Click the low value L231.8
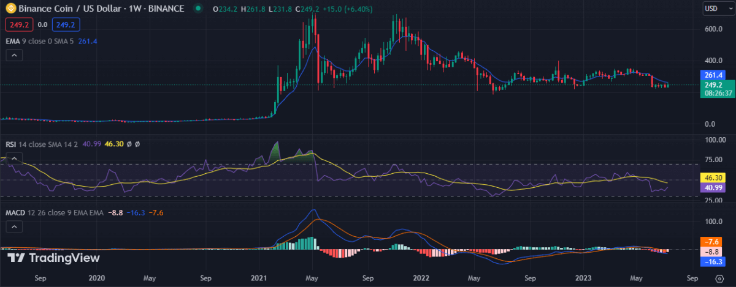Image resolution: width=736 pixels, height=287 pixels. (x=282, y=9)
